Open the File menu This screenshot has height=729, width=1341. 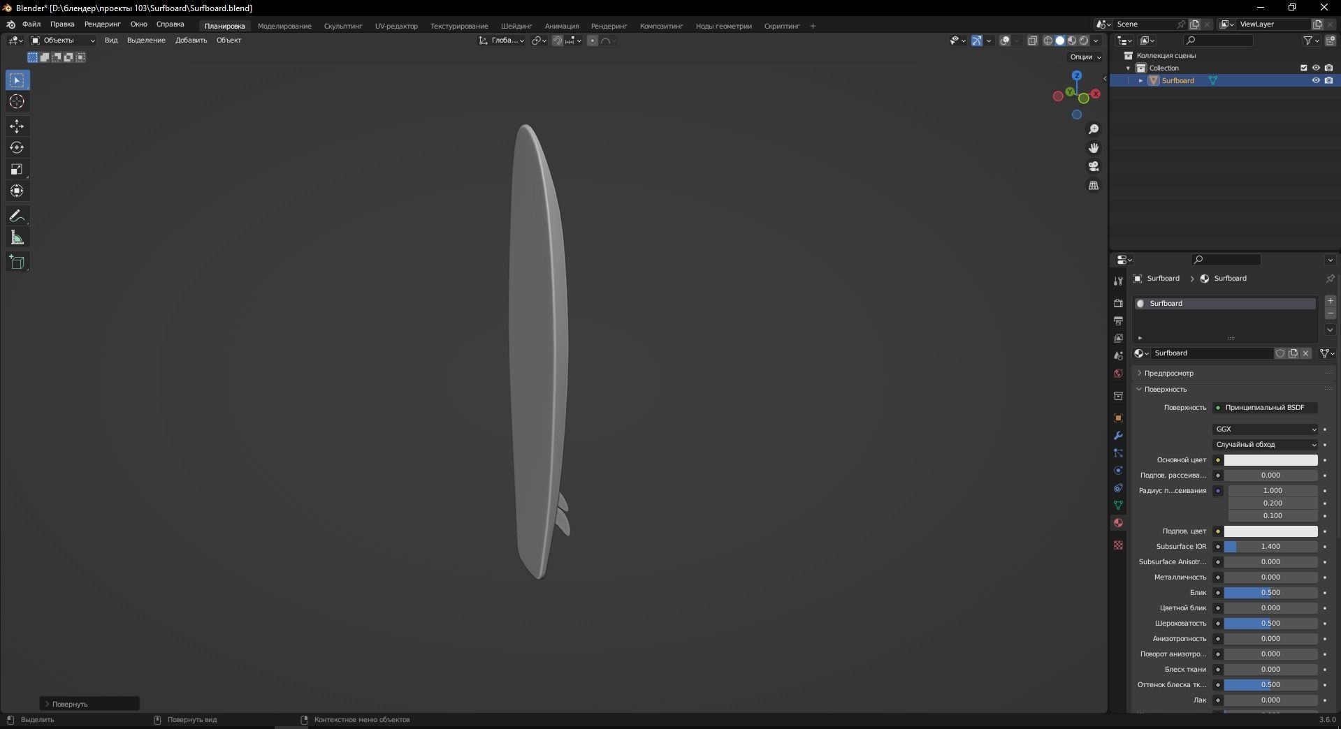[x=31, y=24]
